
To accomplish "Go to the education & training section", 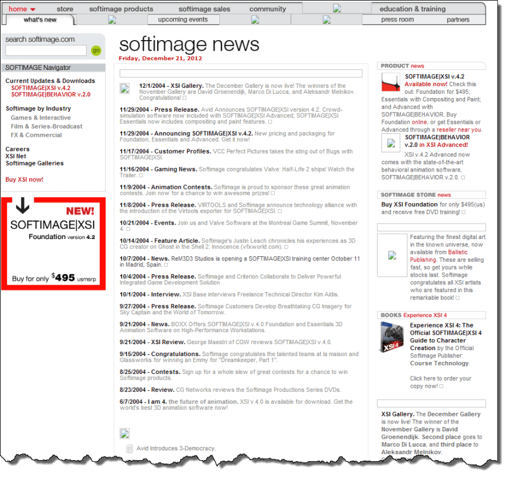I will point(412,9).
